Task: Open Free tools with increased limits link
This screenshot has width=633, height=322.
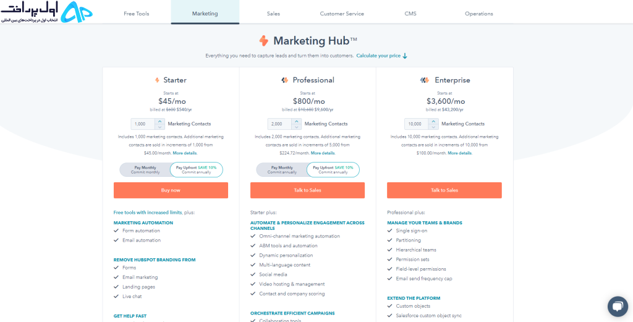Action: pos(148,212)
